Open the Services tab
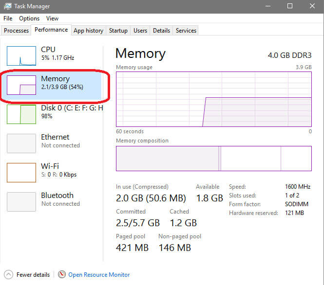 (186, 31)
